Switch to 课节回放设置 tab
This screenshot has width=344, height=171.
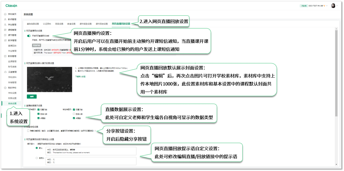(x=102, y=24)
